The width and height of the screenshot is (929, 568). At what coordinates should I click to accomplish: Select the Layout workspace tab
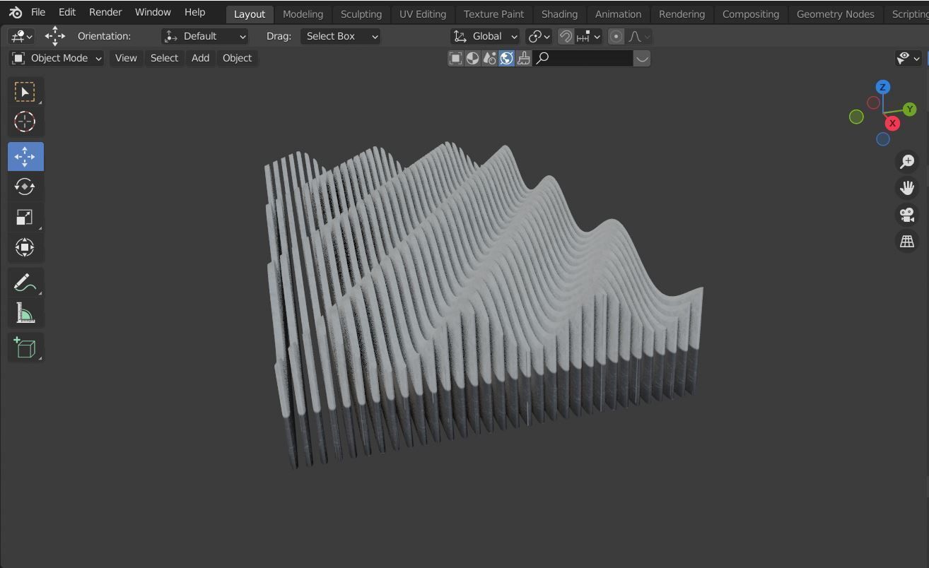click(x=249, y=14)
